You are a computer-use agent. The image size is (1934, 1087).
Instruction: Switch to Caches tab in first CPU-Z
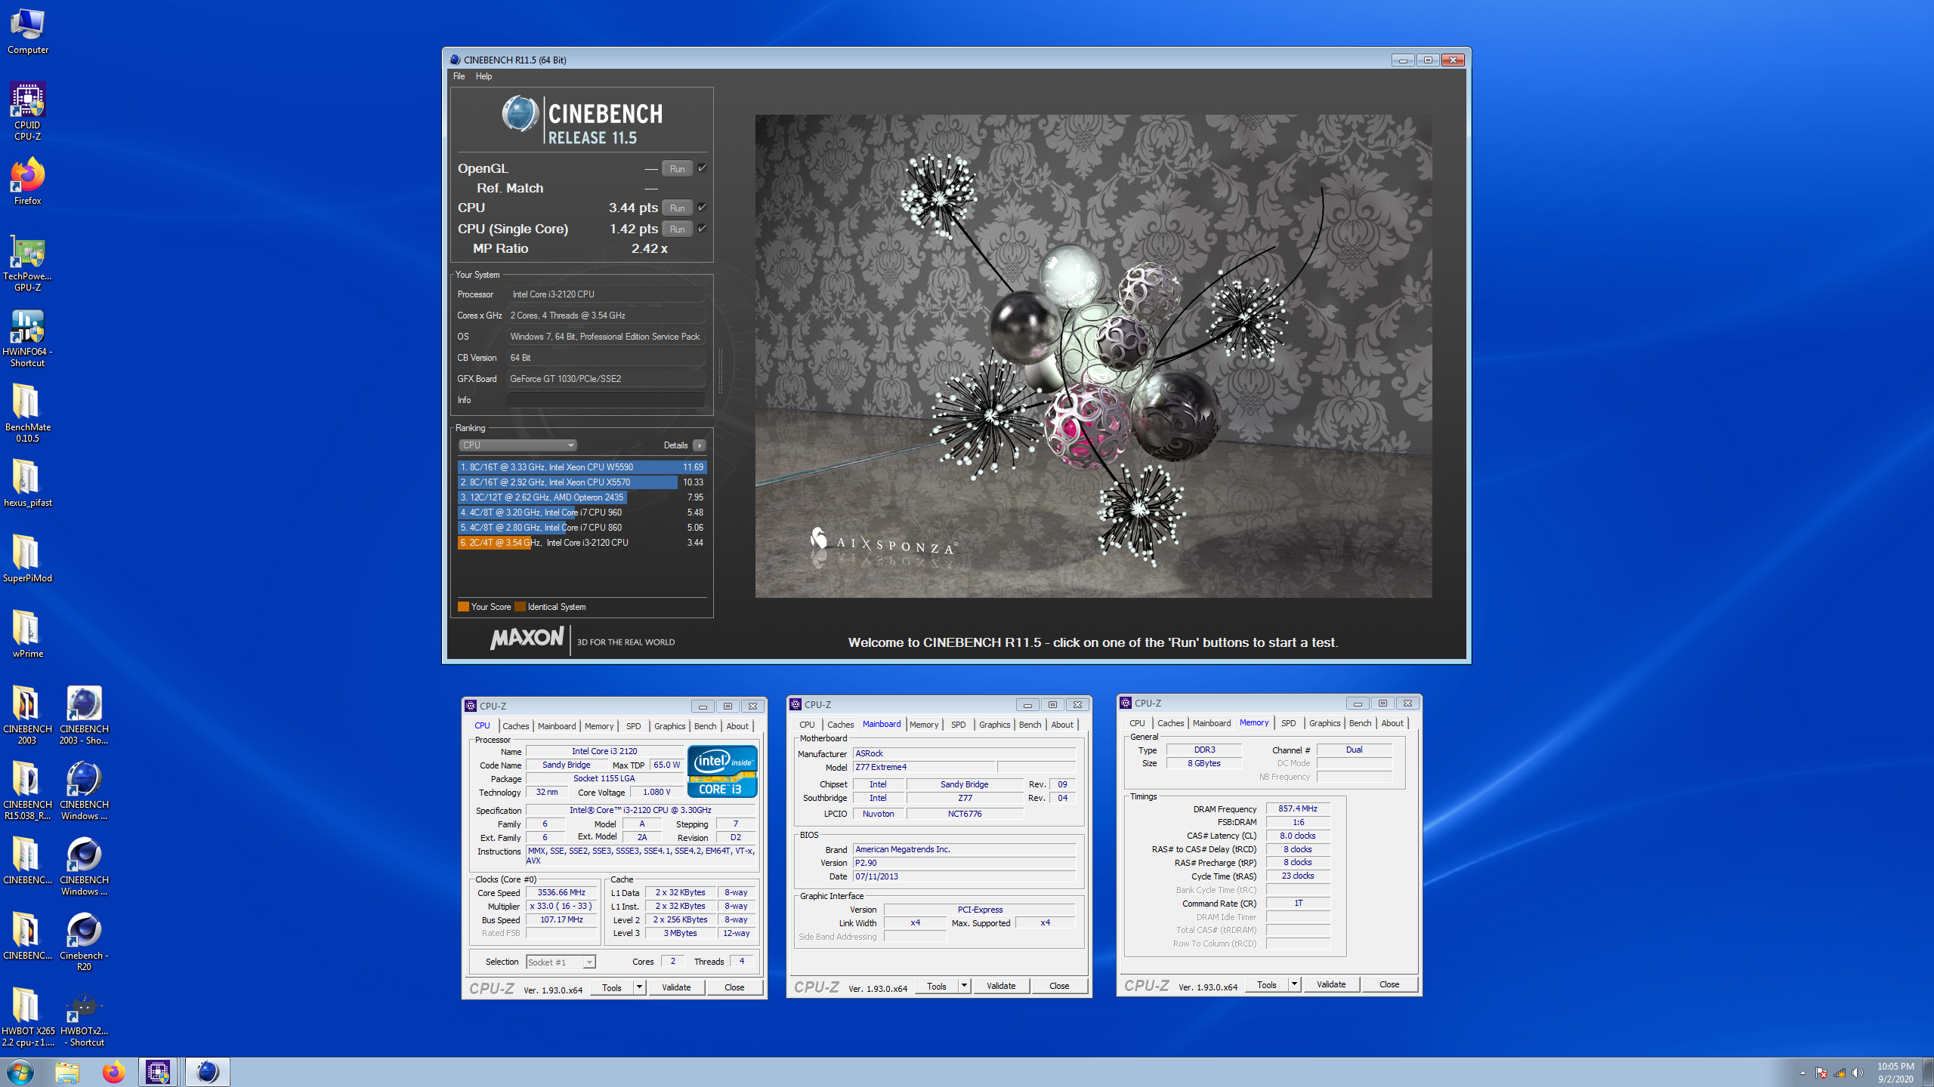(515, 726)
